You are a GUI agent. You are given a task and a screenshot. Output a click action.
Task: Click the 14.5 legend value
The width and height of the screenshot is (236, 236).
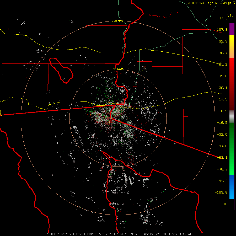pos(223,99)
